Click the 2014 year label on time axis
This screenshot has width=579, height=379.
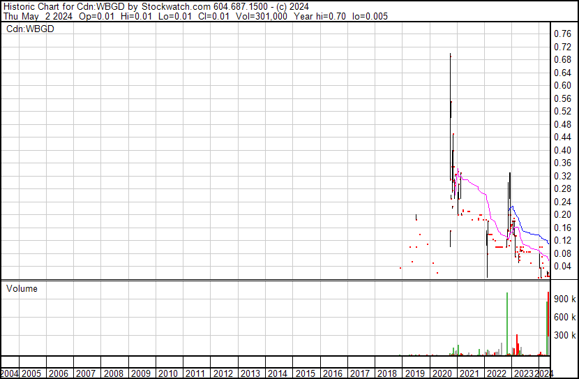coord(278,374)
